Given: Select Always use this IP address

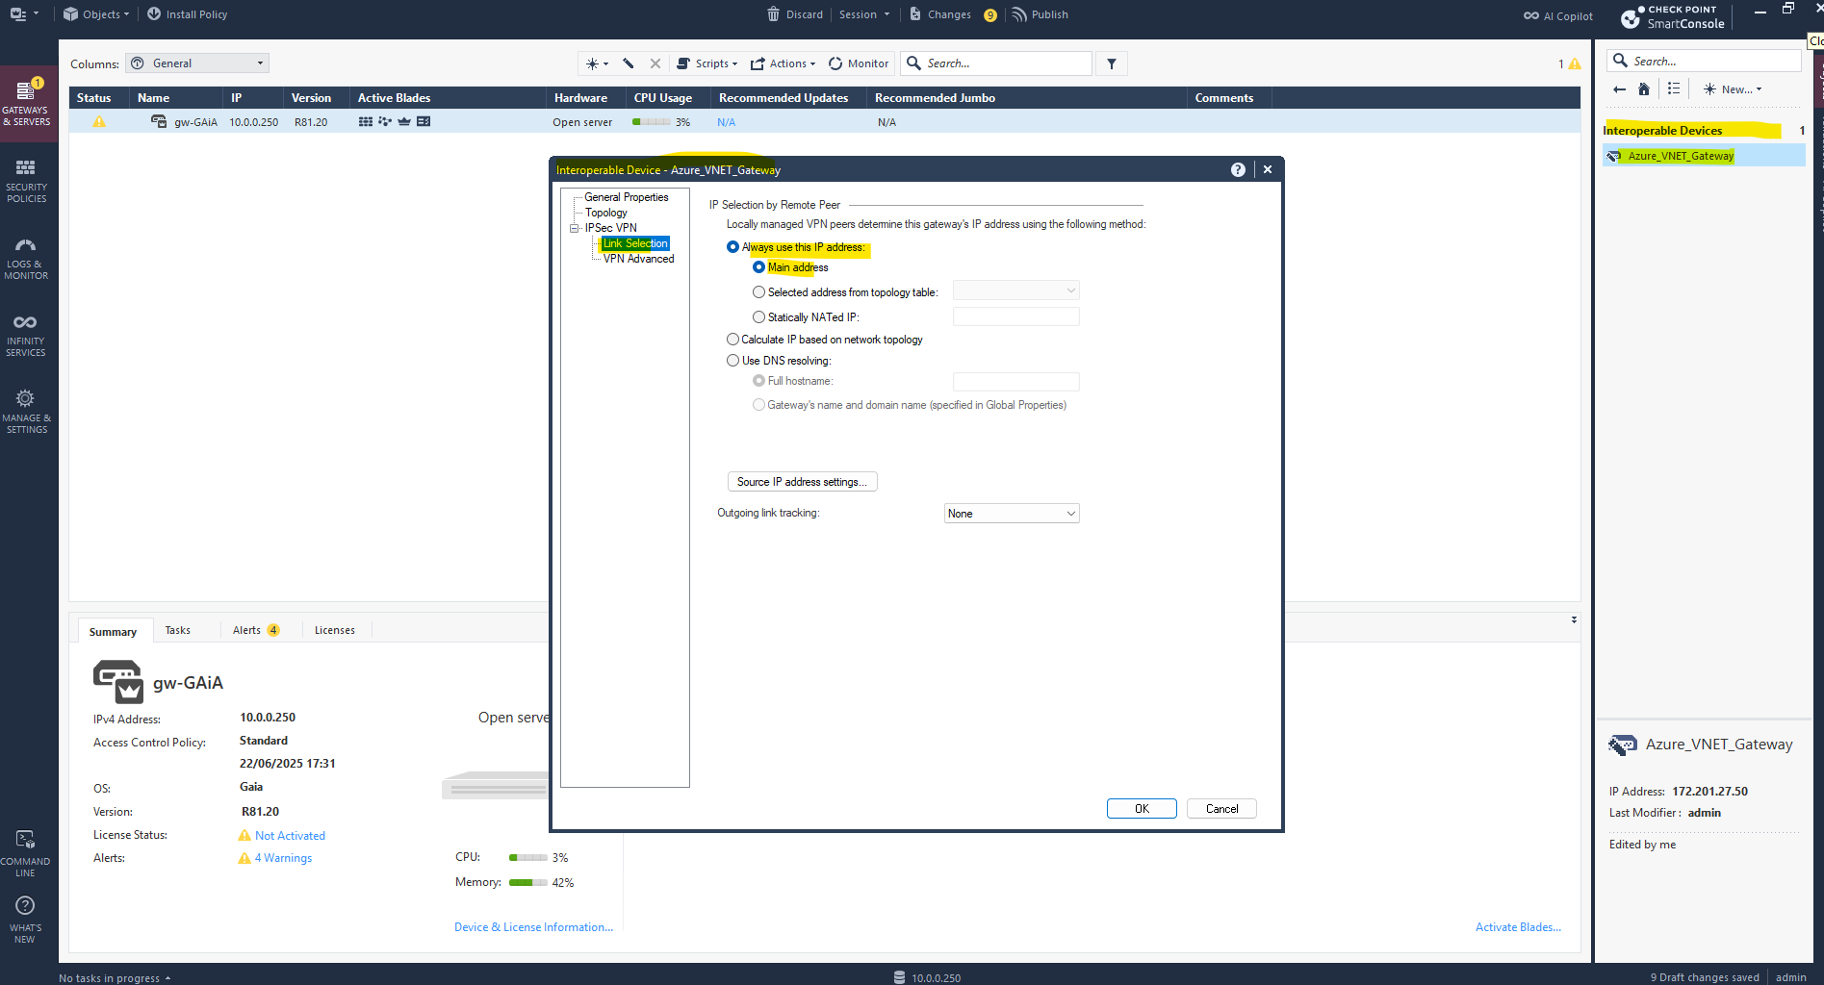Looking at the screenshot, I should pyautogui.click(x=732, y=247).
